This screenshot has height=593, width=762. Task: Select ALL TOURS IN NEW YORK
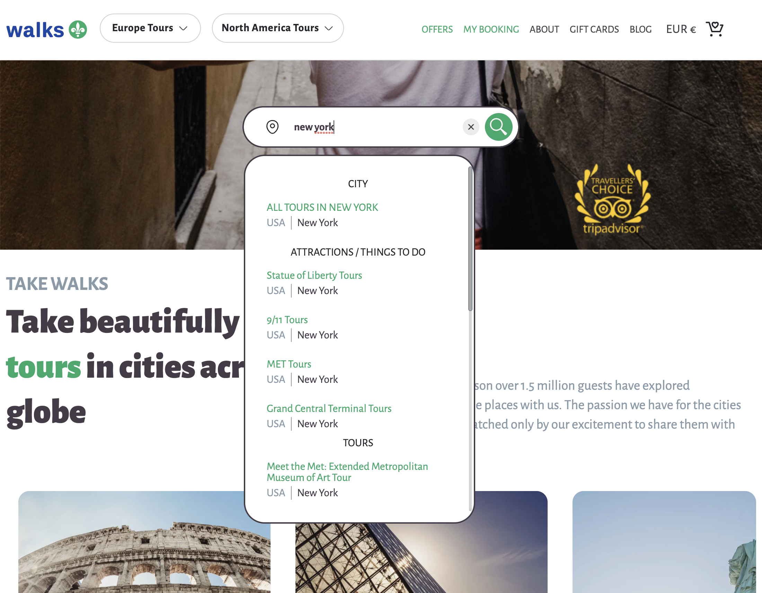322,207
